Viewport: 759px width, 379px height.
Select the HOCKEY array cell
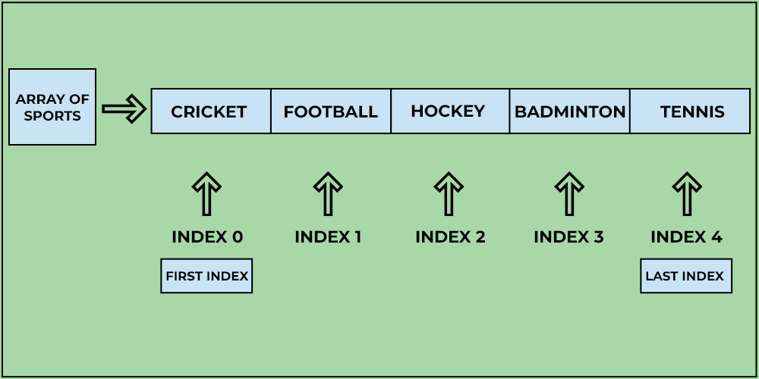point(450,111)
